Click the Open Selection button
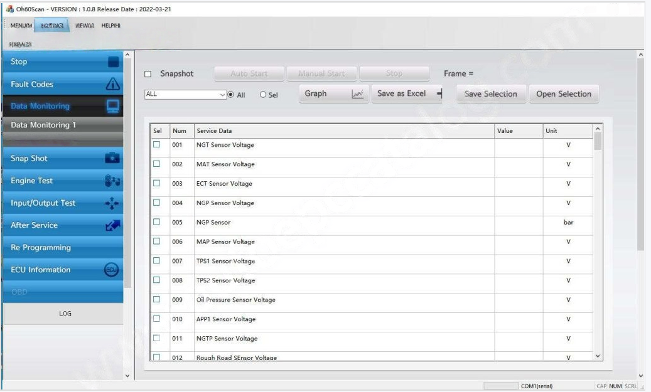651x392 pixels. click(563, 94)
